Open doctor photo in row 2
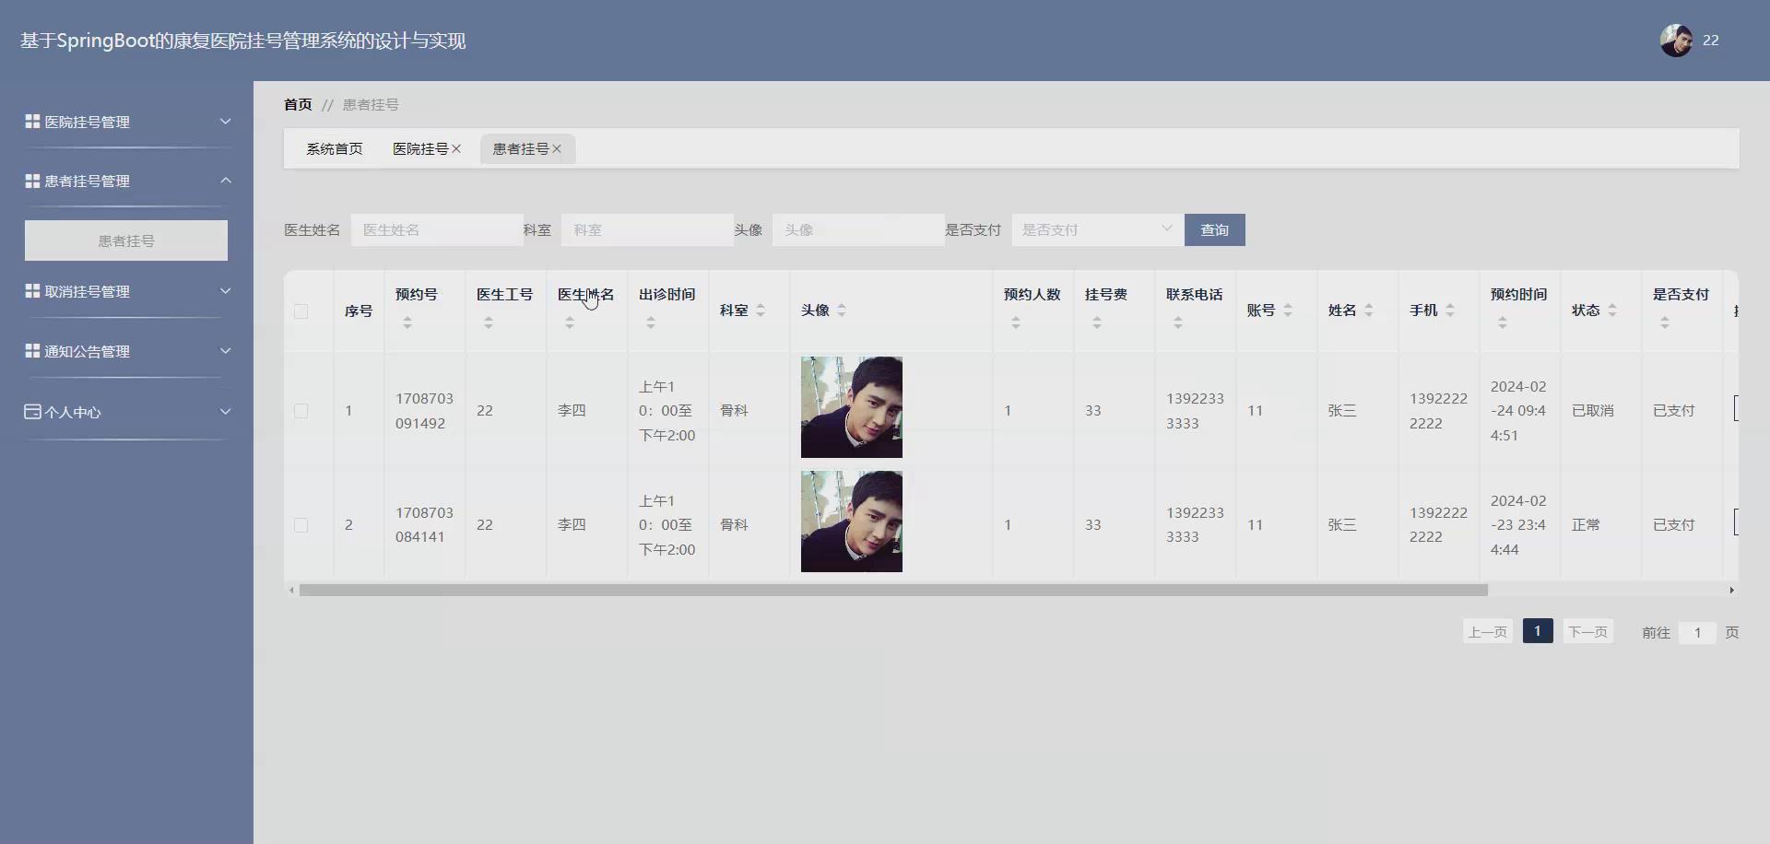Image resolution: width=1770 pixels, height=844 pixels. [x=852, y=522]
